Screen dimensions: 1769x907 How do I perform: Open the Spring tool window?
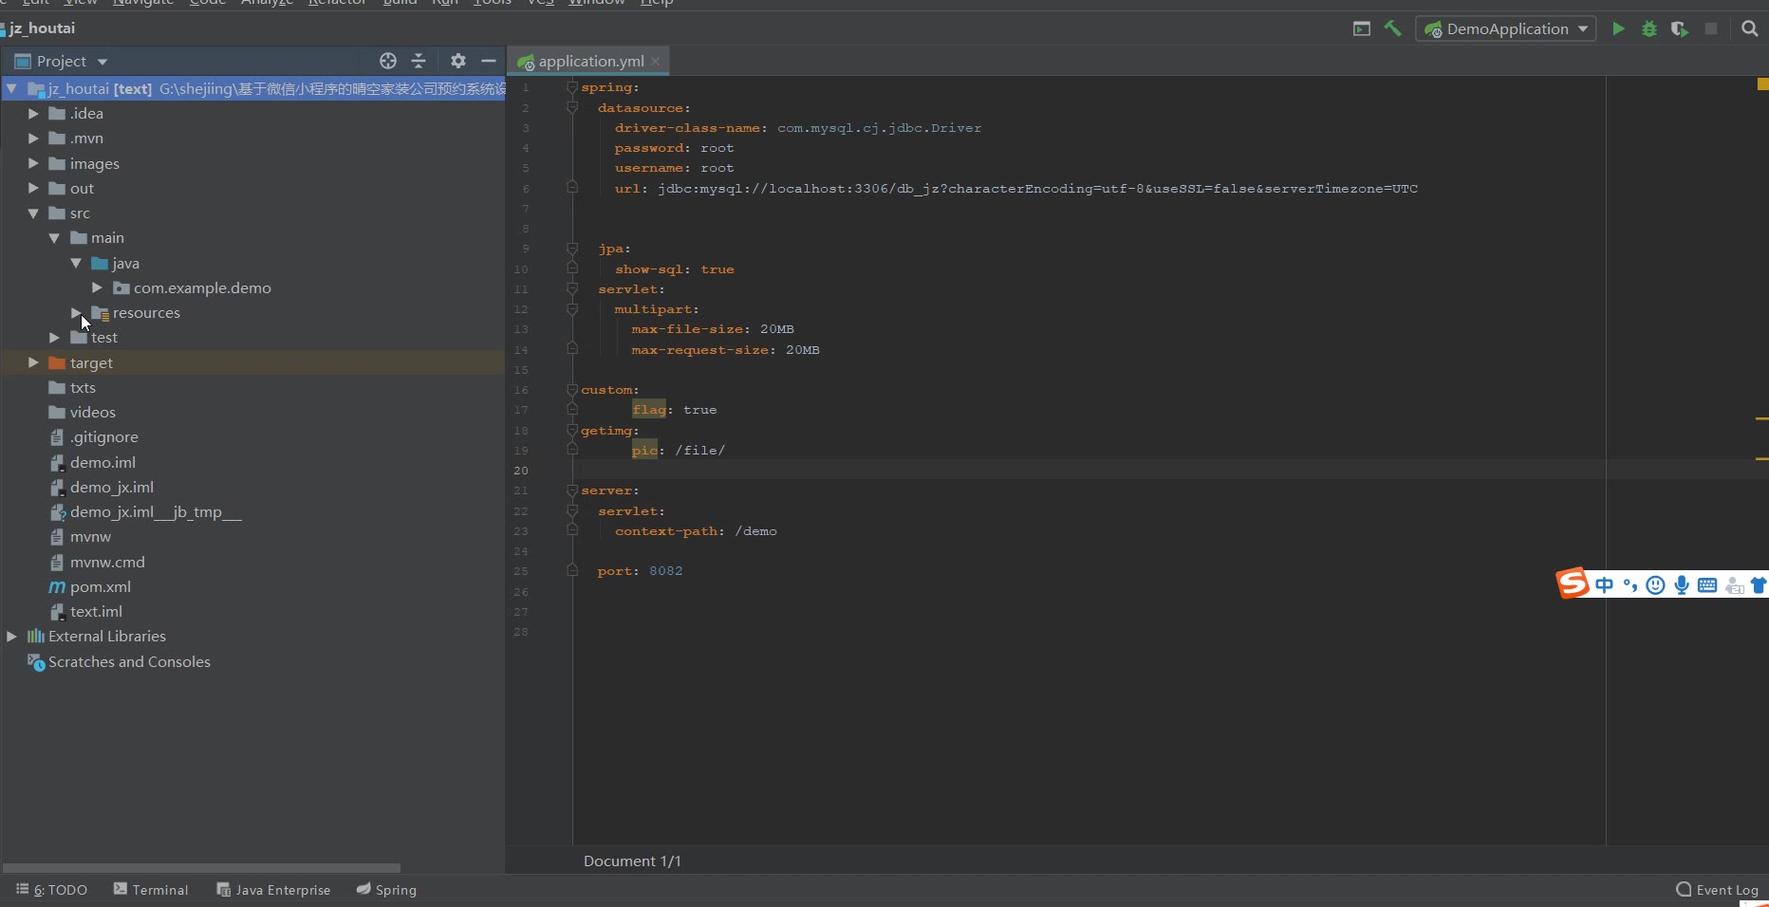(x=386, y=890)
